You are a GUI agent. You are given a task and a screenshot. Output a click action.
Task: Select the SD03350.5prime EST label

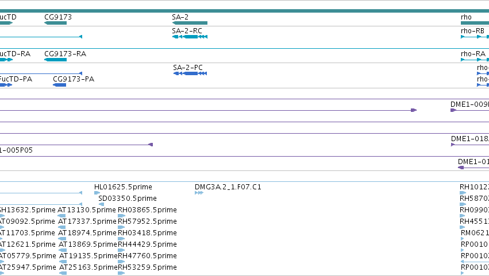pyautogui.click(x=128, y=199)
